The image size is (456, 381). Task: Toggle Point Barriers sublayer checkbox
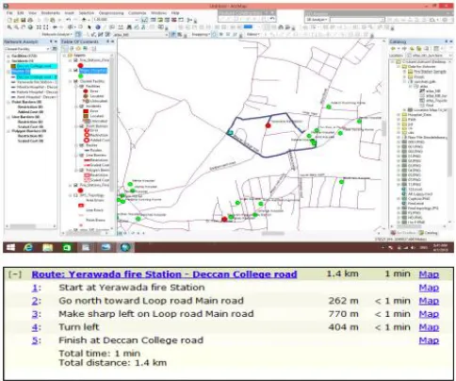click(x=82, y=126)
